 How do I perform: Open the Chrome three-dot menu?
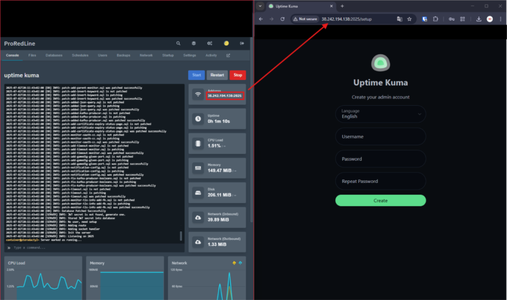pyautogui.click(x=501, y=19)
